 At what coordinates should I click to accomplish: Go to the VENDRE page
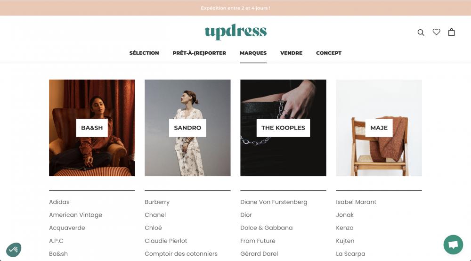[x=291, y=53]
